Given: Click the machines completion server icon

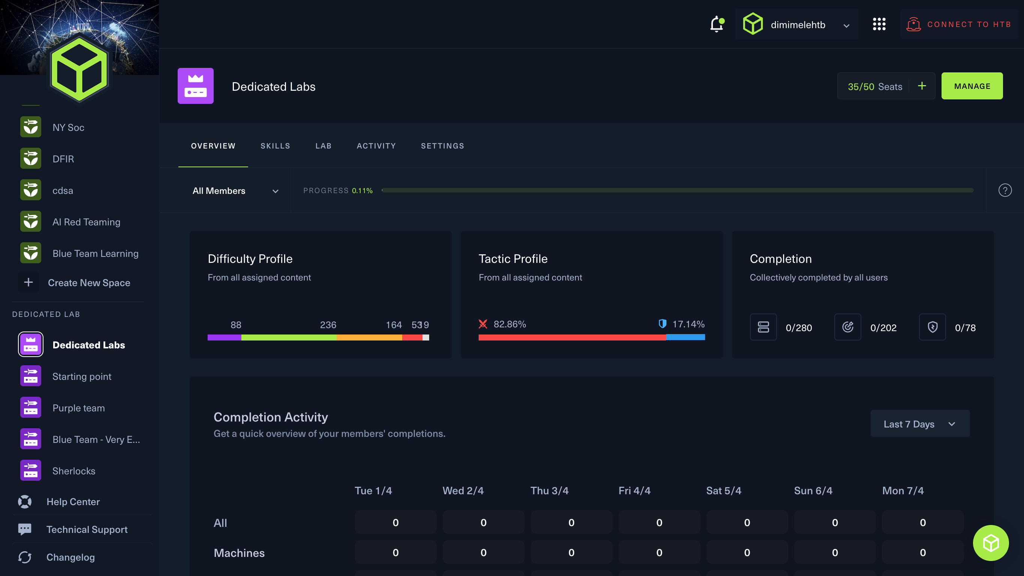Looking at the screenshot, I should coord(763,327).
